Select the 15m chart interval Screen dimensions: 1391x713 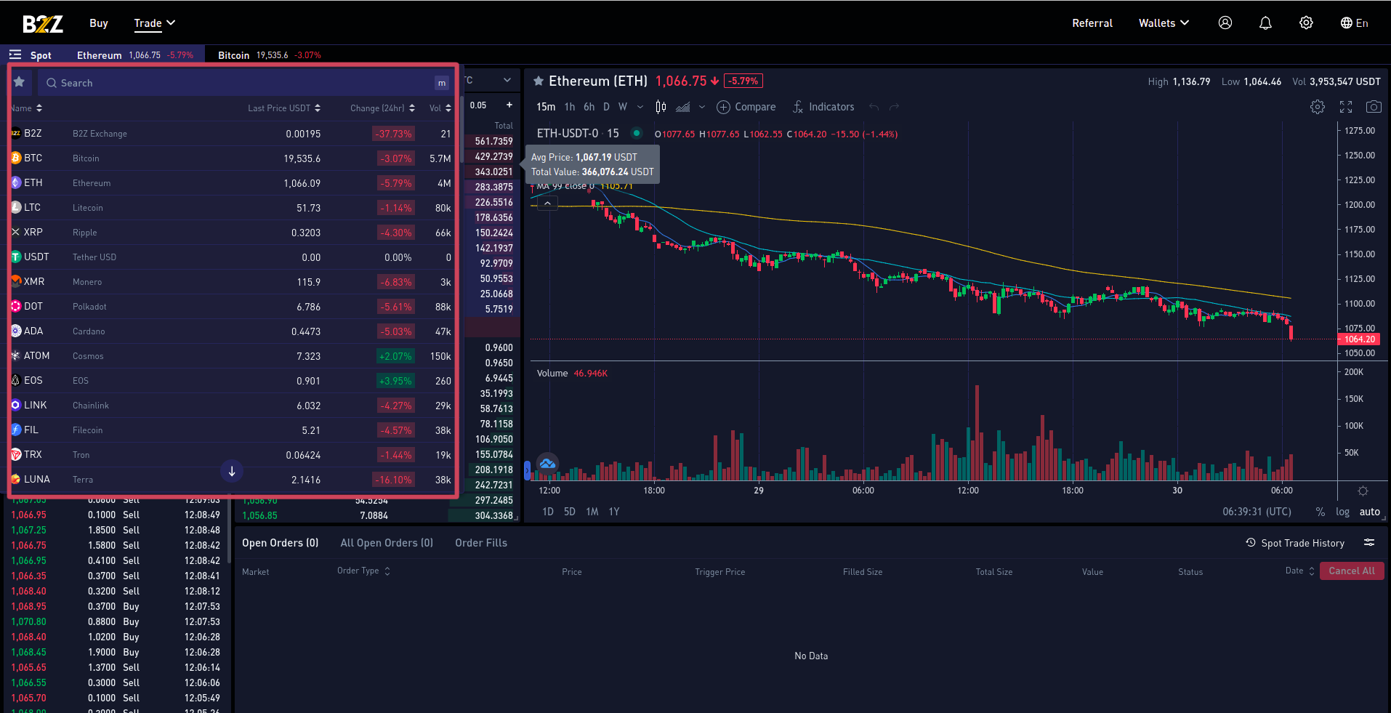tap(546, 107)
